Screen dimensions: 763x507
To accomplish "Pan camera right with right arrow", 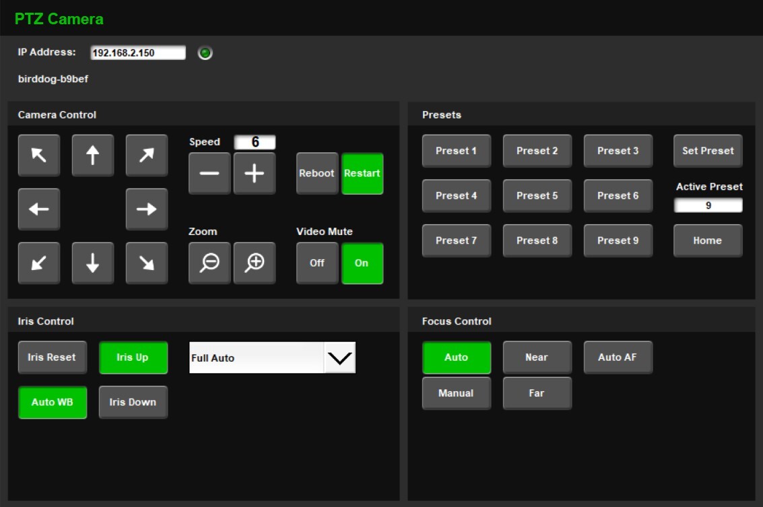I will [147, 209].
